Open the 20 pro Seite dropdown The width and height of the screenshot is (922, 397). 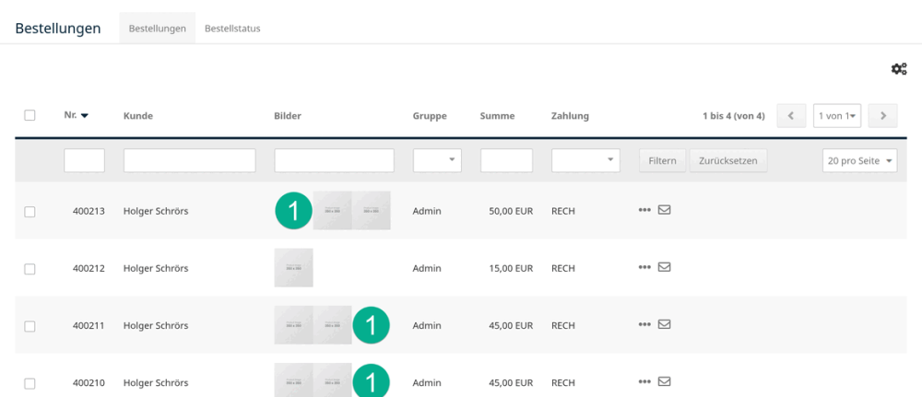(x=859, y=160)
